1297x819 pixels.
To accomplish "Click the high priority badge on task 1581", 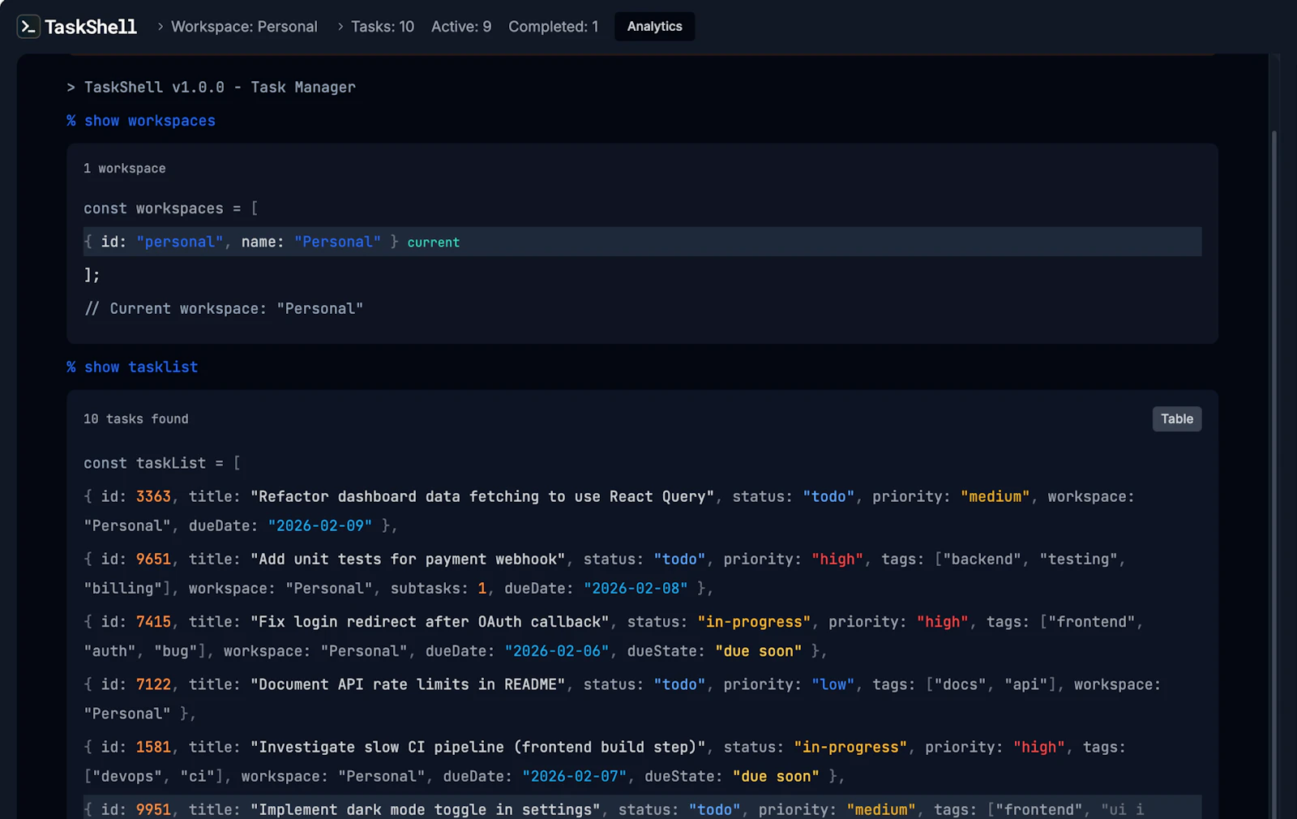I will [1038, 747].
